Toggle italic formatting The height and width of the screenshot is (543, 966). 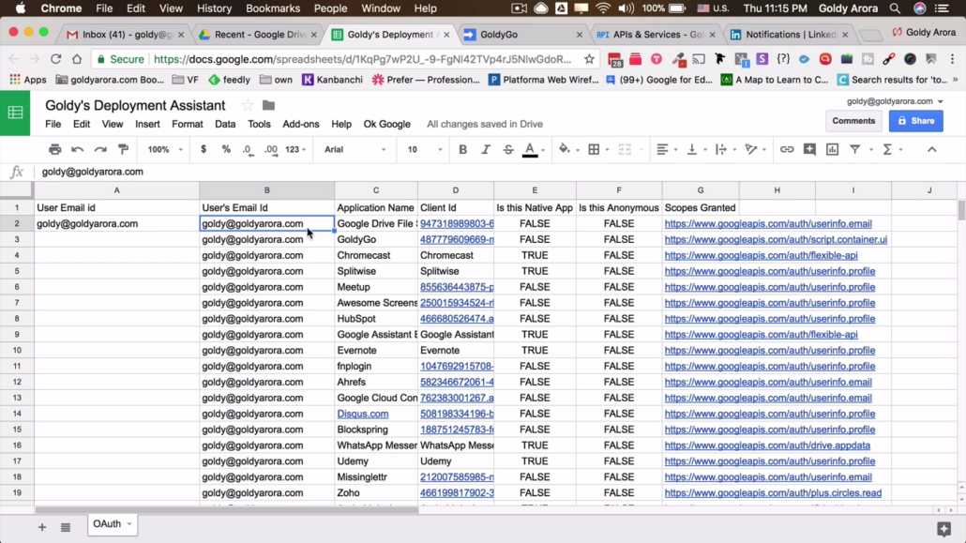[x=486, y=149]
